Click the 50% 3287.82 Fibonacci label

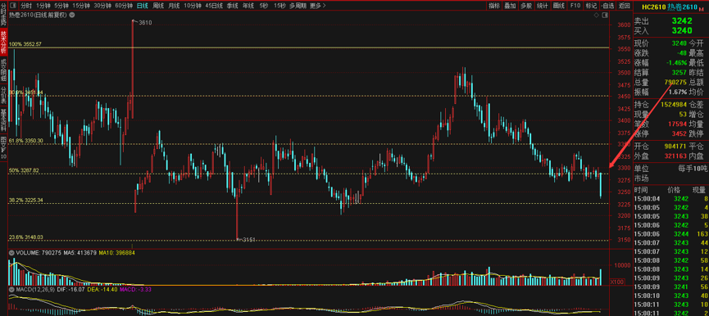[x=24, y=170]
